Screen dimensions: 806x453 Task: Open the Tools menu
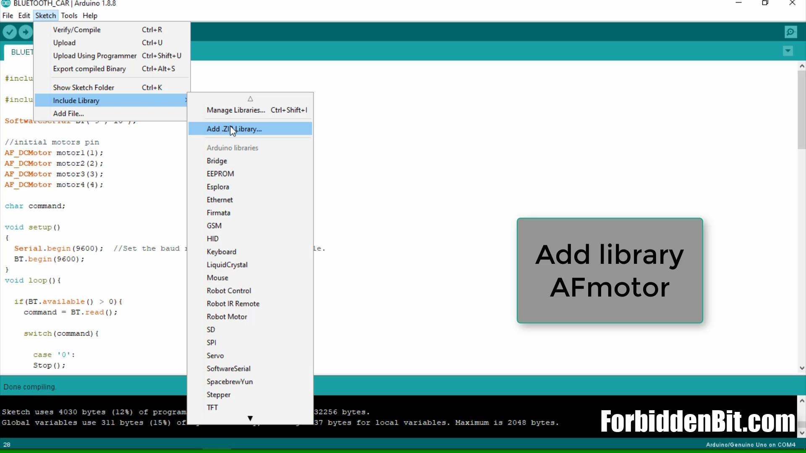point(69,16)
